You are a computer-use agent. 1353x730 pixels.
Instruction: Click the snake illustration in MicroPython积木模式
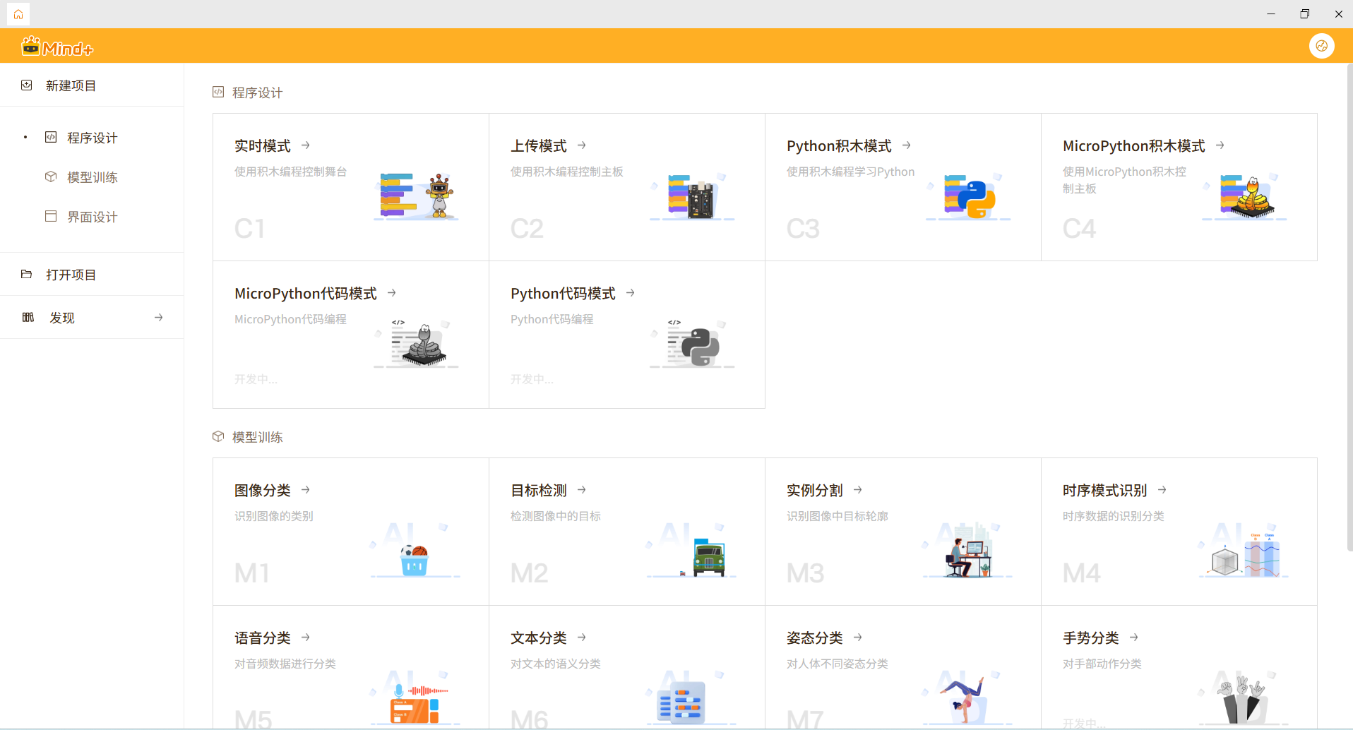tap(1253, 199)
